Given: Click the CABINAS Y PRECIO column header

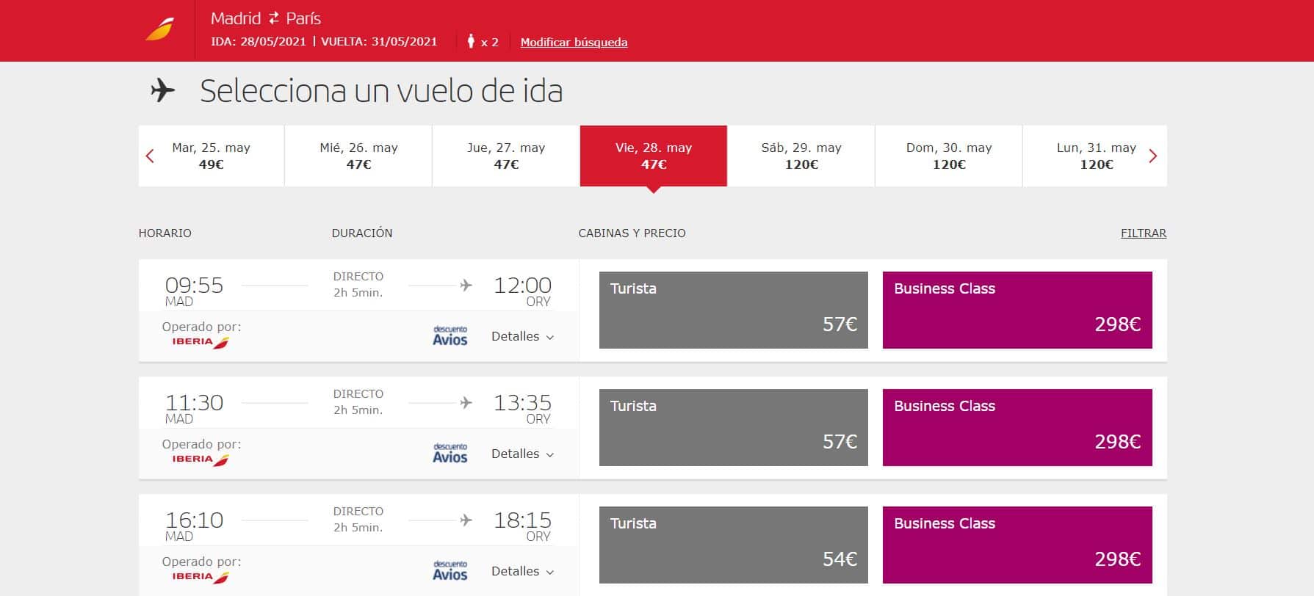Looking at the screenshot, I should tap(632, 233).
